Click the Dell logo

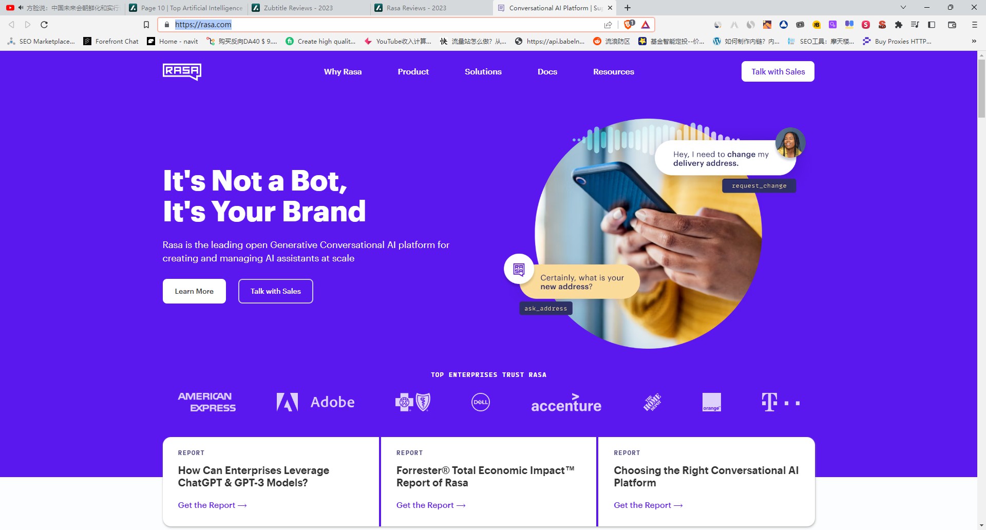coord(481,402)
